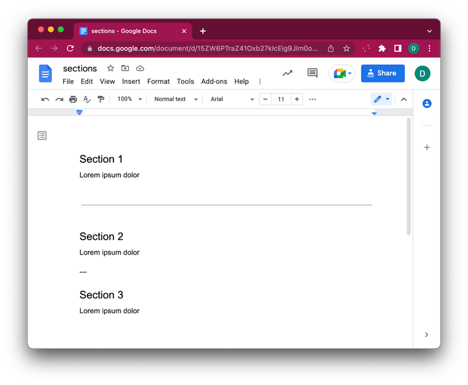The width and height of the screenshot is (468, 385).
Task: Click the print icon
Action: 73,99
